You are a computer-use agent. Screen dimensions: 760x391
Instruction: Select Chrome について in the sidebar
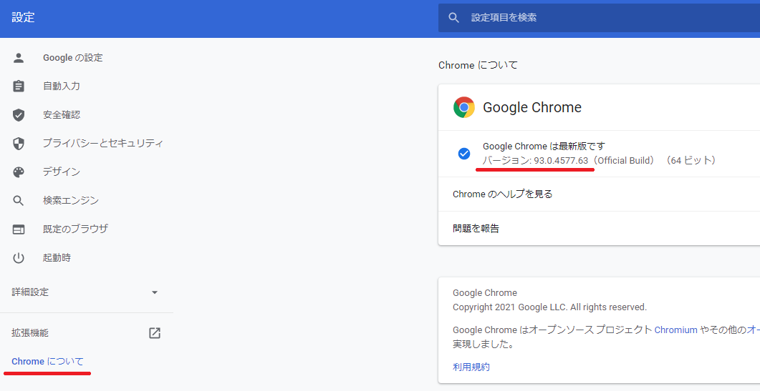click(x=47, y=362)
